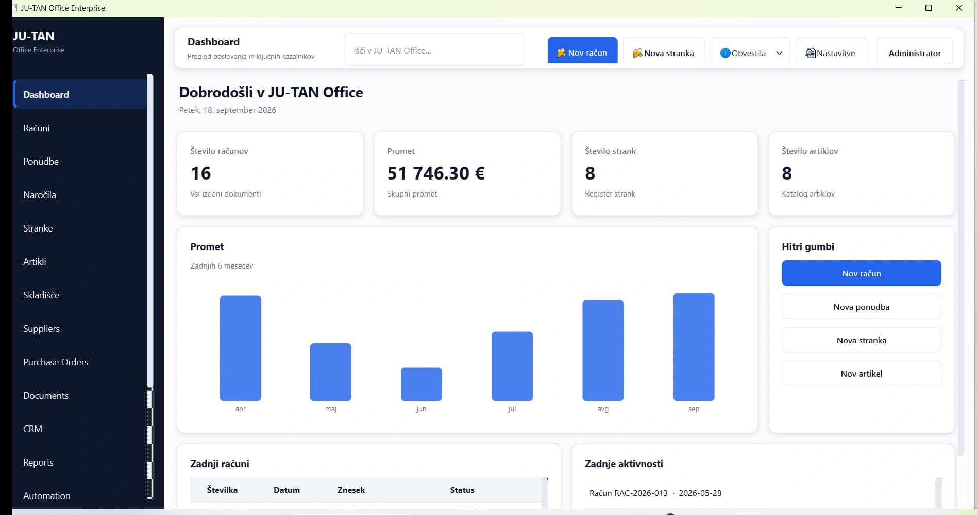Open Skladišče in the sidebar

(x=80, y=295)
